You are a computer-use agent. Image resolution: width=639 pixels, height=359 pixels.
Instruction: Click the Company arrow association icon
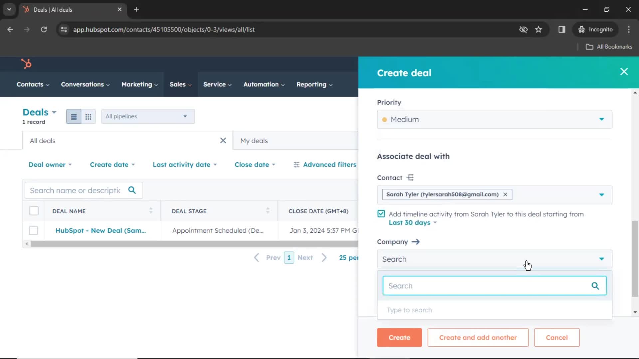(x=416, y=242)
